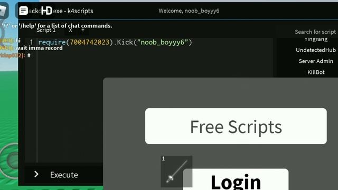338x190 pixels.
Task: Select the sword in hotbar slot 1
Action: (176, 172)
